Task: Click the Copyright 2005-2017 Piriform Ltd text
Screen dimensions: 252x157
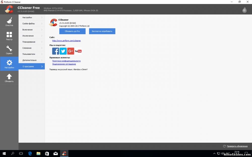Action: [x=74, y=26]
